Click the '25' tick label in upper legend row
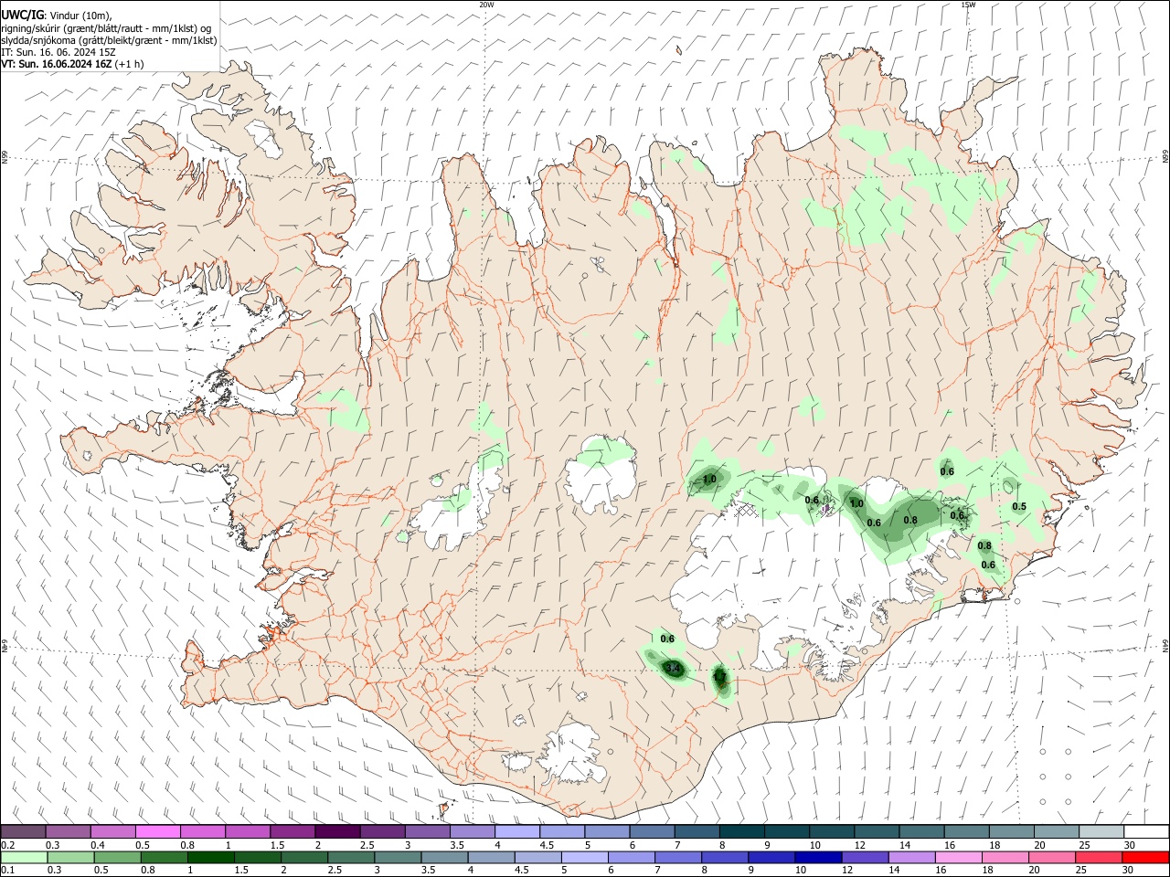Viewport: 1170px width, 877px height. coord(1083,846)
